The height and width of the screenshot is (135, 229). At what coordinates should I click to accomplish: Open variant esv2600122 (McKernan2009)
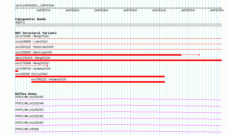coord(35,47)
